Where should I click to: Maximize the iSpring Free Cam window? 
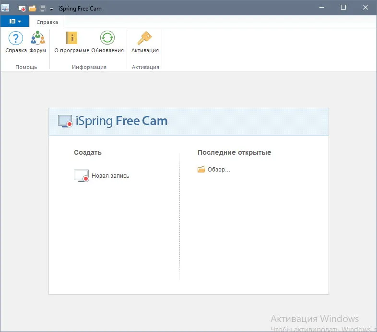pos(343,8)
